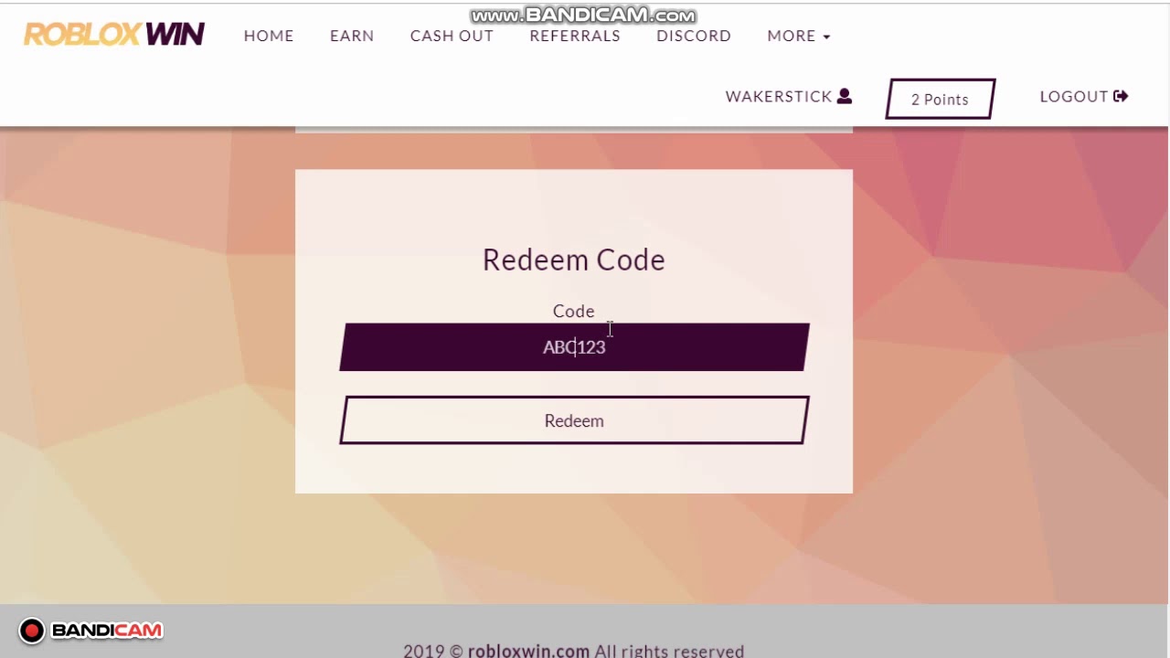Open the CASH OUT page
Viewport: 1170px width, 658px height.
(x=452, y=36)
